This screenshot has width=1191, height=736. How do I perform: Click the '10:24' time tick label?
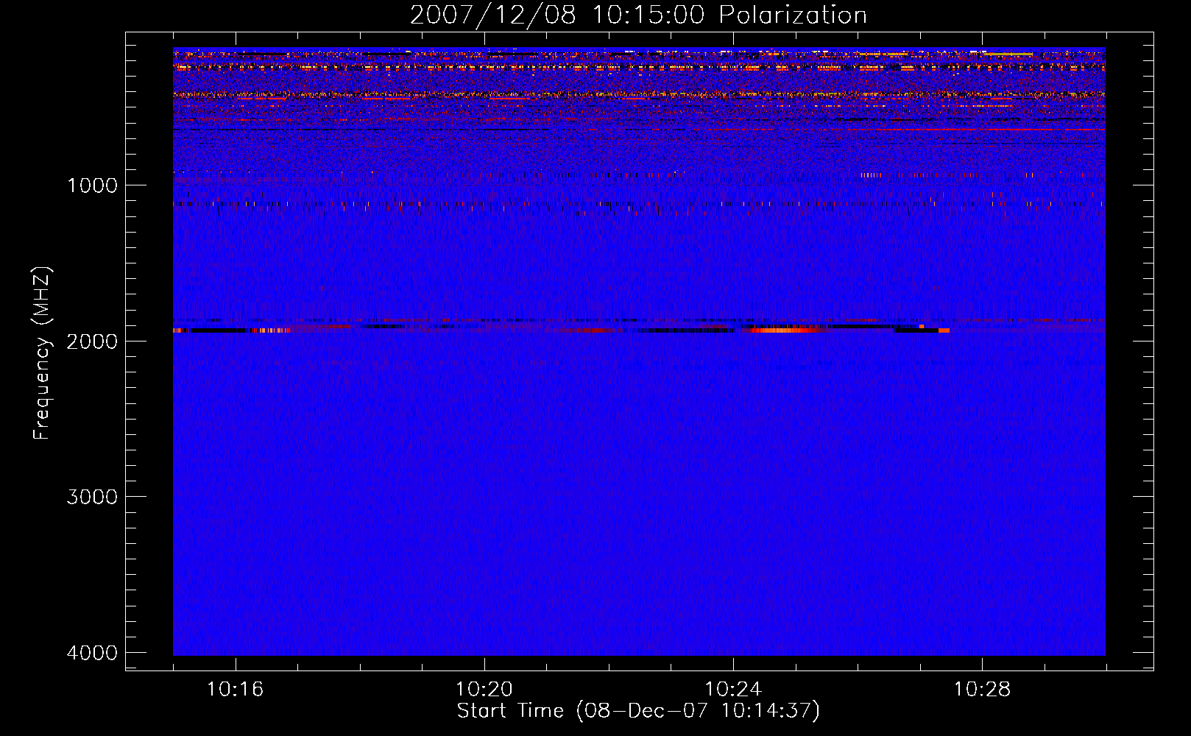click(733, 690)
